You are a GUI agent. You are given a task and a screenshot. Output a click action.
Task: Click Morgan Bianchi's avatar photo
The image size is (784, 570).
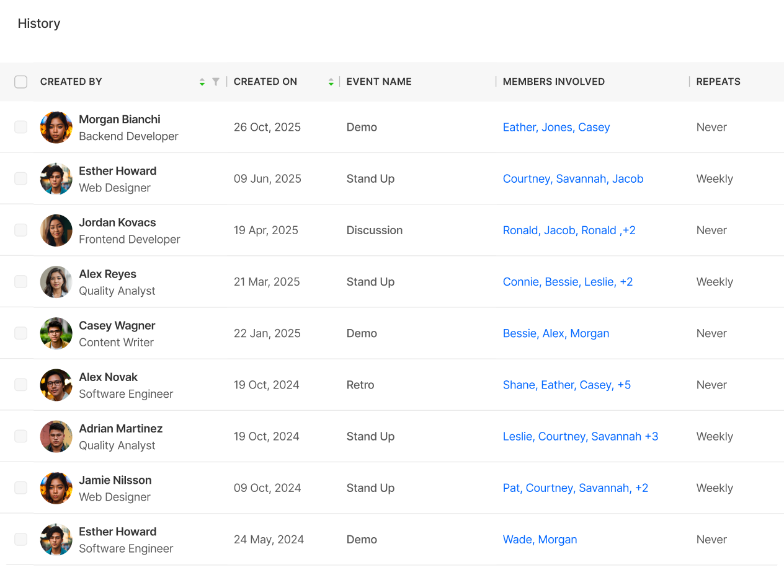coord(56,128)
